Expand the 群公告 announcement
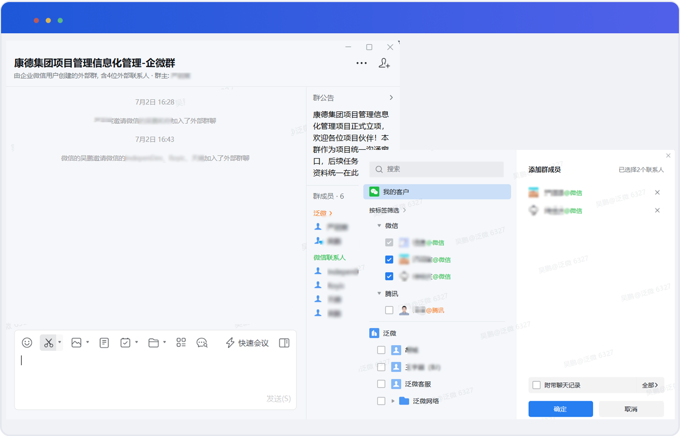This screenshot has height=436, width=680. coord(391,98)
